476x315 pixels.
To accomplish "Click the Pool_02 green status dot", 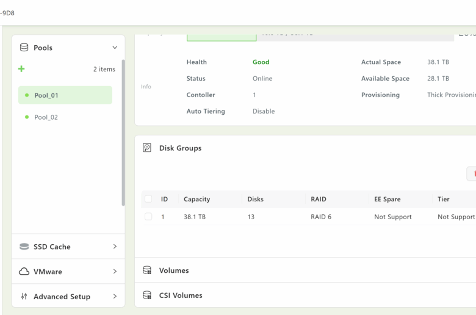I will (27, 117).
